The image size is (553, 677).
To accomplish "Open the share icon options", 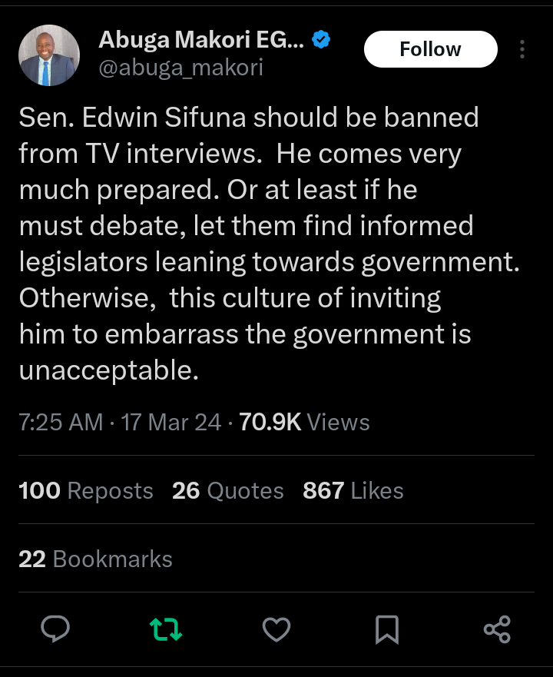I will pyautogui.click(x=497, y=629).
